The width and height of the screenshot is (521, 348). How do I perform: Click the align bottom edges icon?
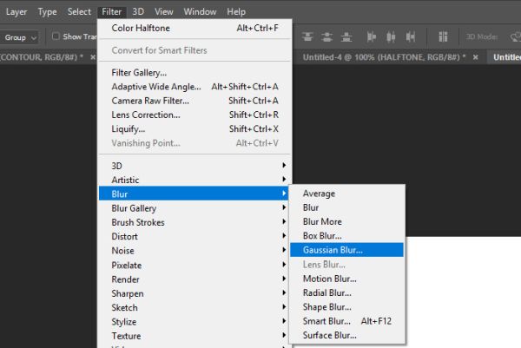click(346, 36)
